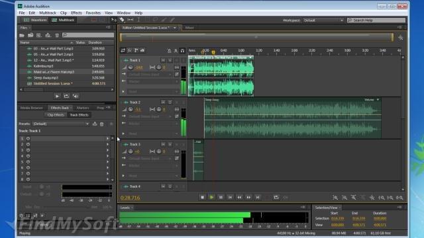The width and height of the screenshot is (424, 238).
Task: Click the Import File icon in Files panel
Action: pos(30,35)
